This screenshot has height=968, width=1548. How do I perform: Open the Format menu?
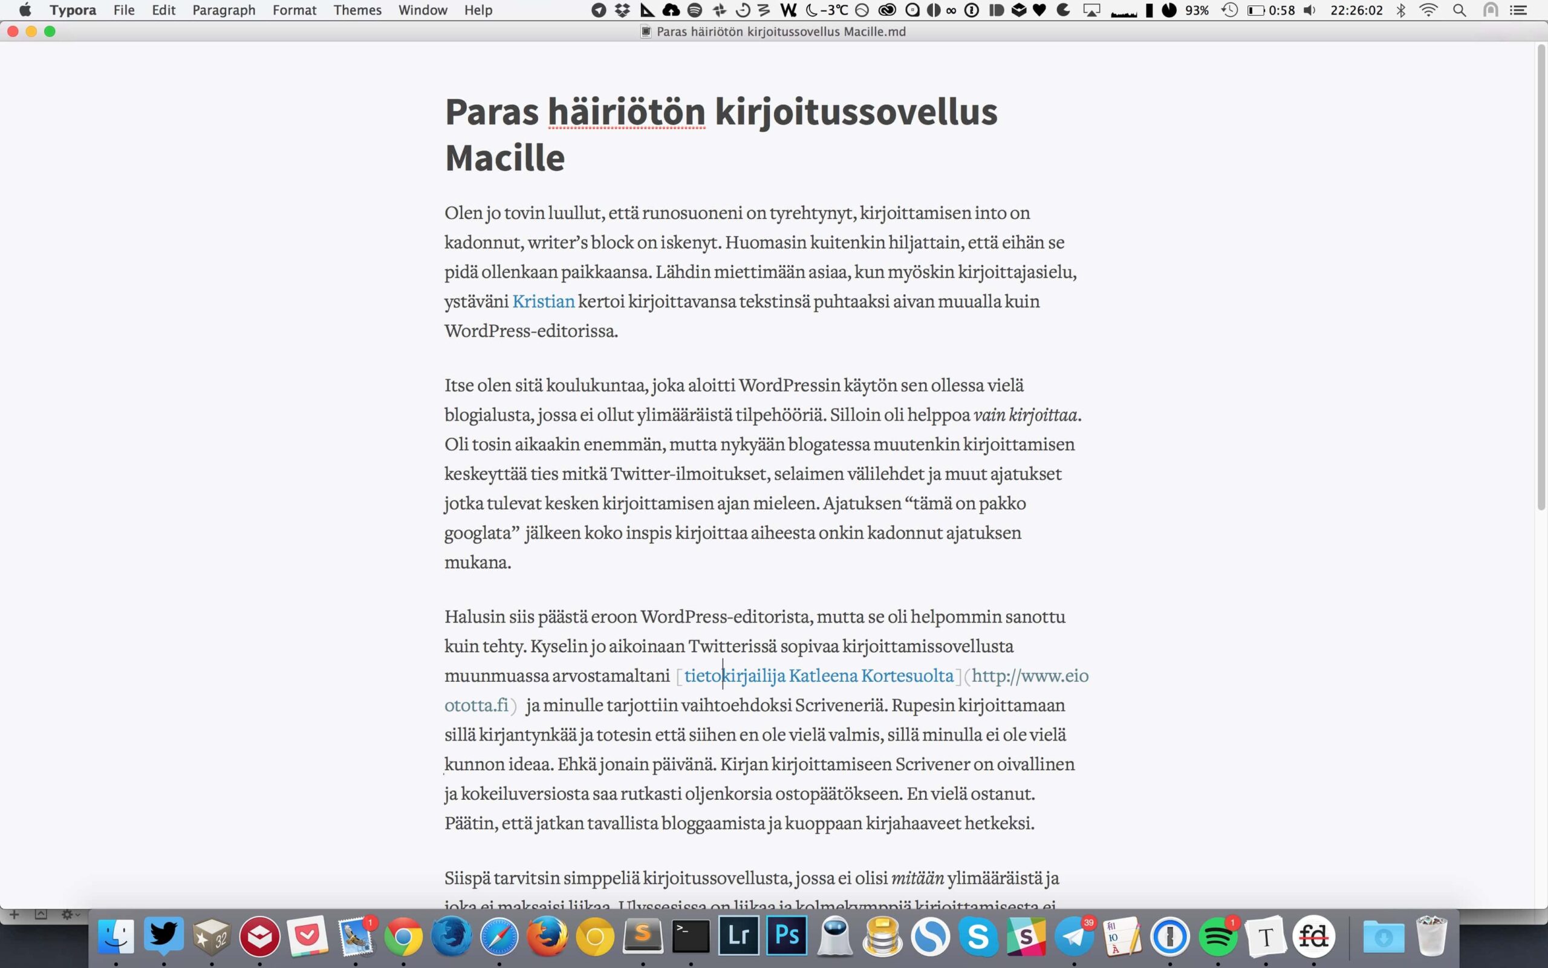tap(294, 10)
